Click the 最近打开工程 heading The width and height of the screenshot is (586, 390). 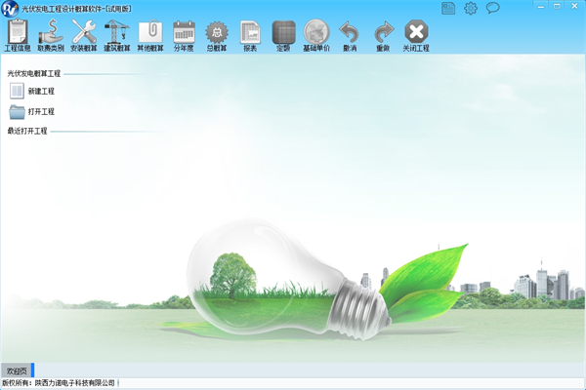click(x=27, y=131)
